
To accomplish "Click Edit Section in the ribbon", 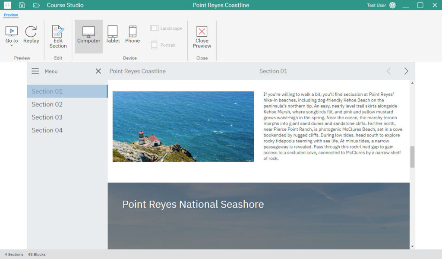I will point(58,37).
